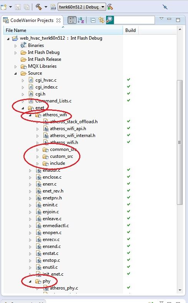Maximize the CodeWarrior Projects view
This screenshot has height=303, width=188.
pyautogui.click(x=178, y=20)
